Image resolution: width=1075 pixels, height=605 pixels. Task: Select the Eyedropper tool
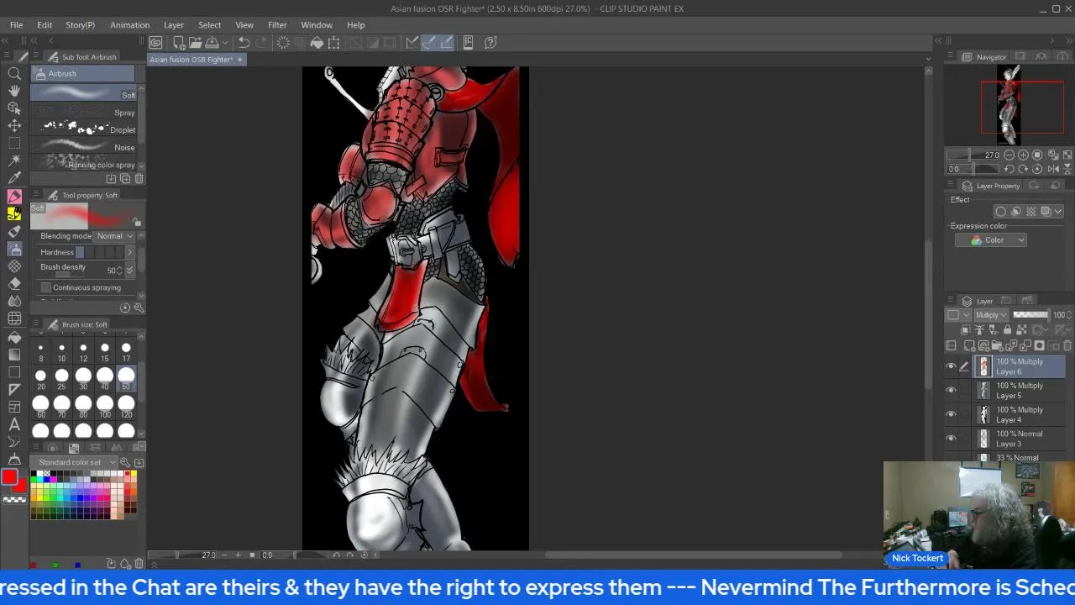(14, 177)
